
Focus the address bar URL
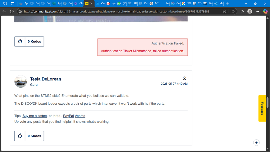(x=116, y=12)
